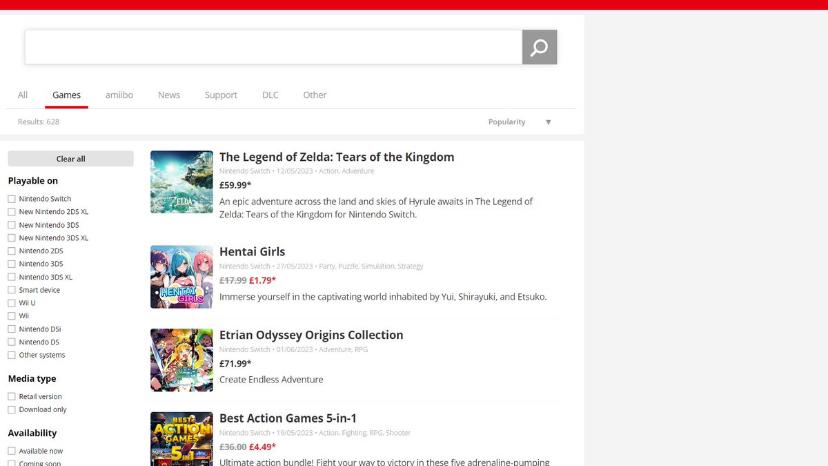Click the £71.99* price
The width and height of the screenshot is (828, 466).
[x=235, y=364]
